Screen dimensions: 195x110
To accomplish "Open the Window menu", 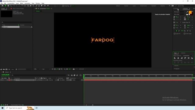I will 38,3.
